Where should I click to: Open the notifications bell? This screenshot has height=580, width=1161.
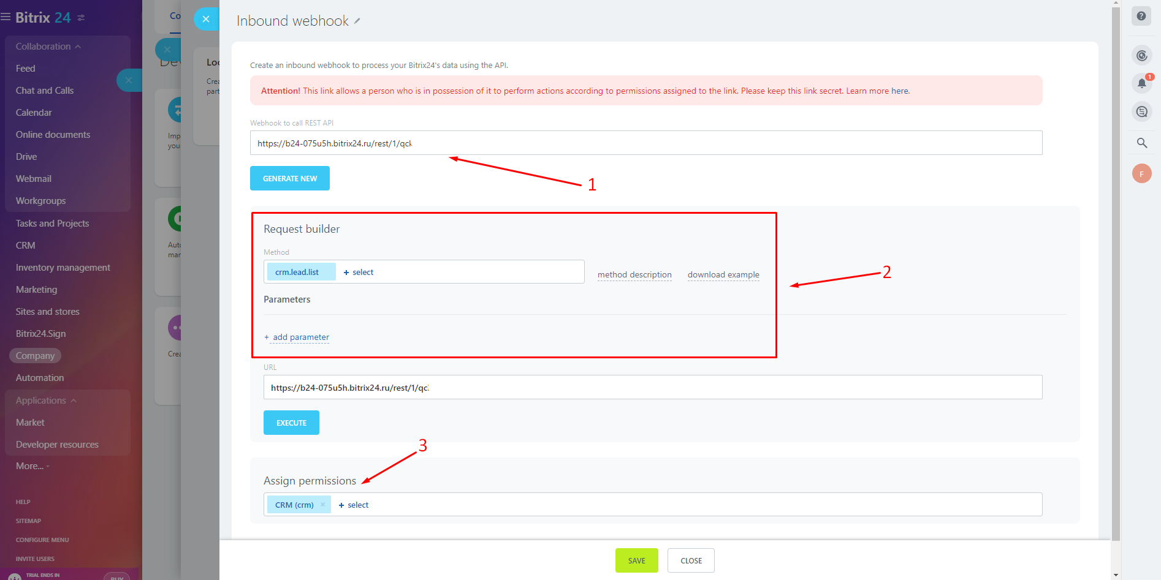click(x=1141, y=83)
